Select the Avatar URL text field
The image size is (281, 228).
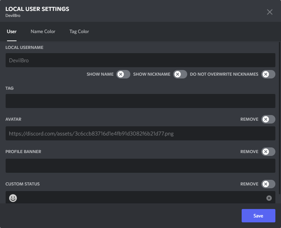coord(140,133)
